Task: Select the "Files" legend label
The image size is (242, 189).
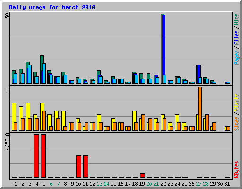Action: coord(237,37)
